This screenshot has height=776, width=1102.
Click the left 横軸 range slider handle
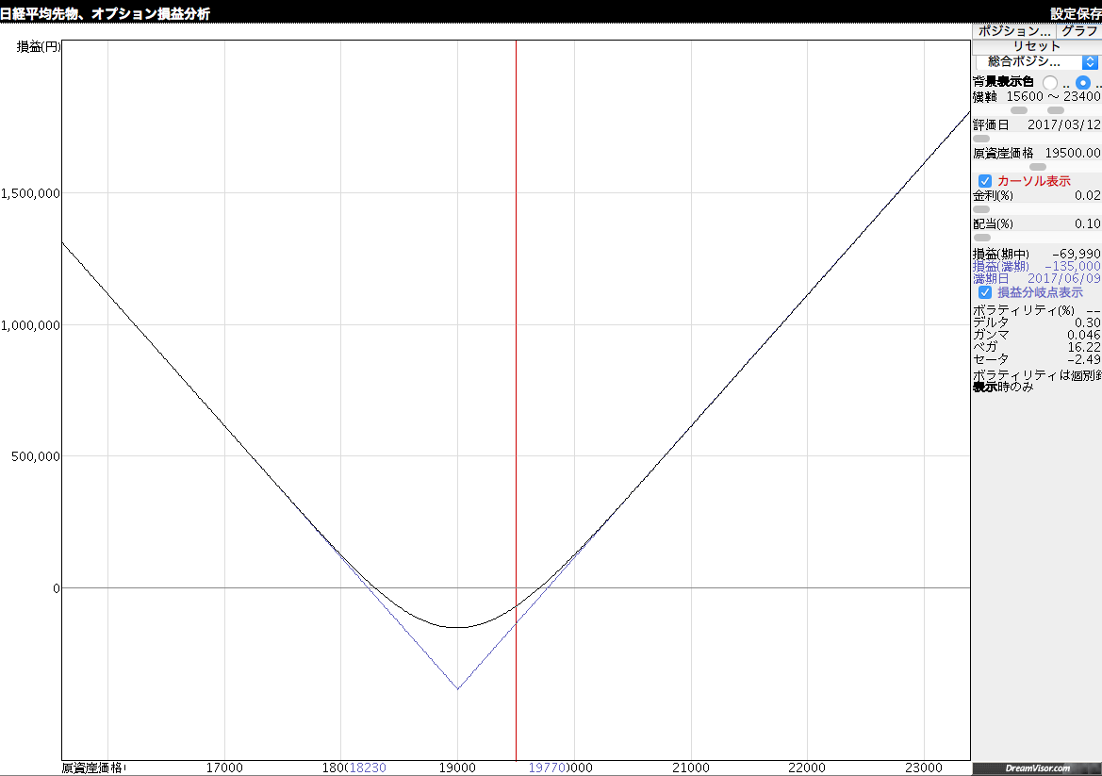point(1019,110)
